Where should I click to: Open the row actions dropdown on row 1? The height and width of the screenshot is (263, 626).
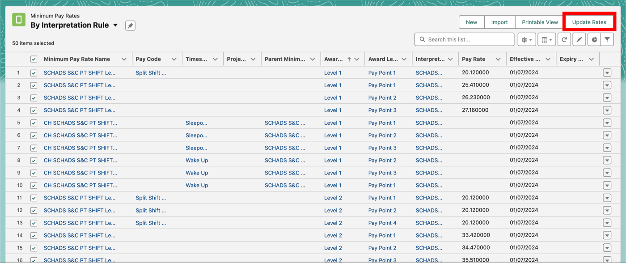(x=607, y=72)
